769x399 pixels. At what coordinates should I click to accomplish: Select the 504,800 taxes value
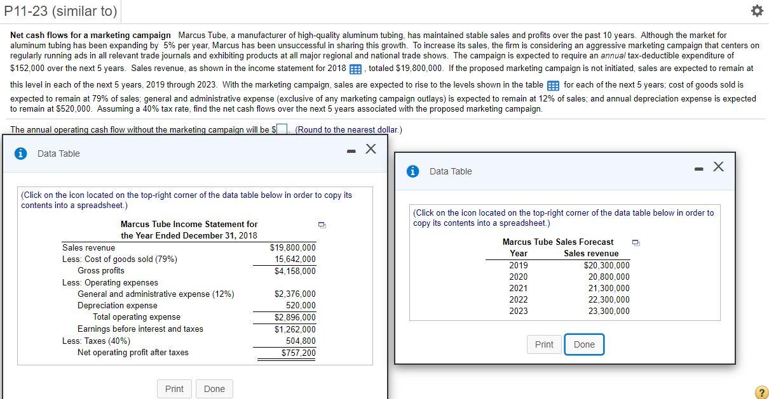301,341
